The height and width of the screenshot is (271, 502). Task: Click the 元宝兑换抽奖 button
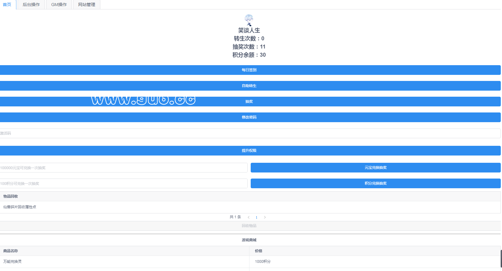(x=375, y=168)
